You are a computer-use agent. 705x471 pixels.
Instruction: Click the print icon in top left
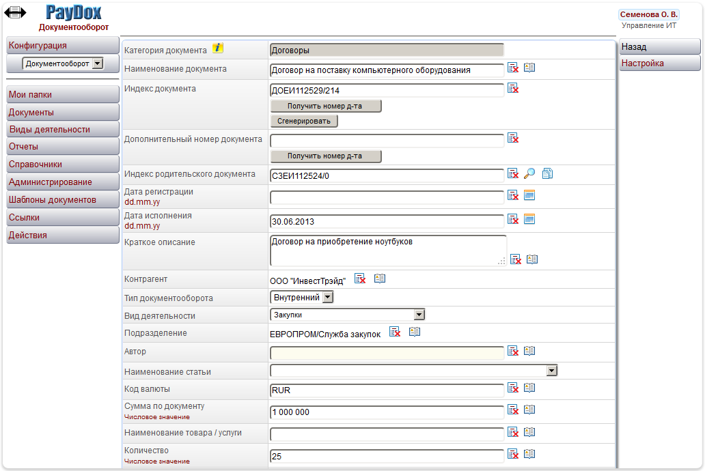click(15, 12)
